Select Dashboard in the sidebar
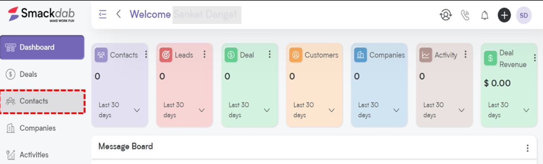Screen dimensions: 543x164 point(42,47)
